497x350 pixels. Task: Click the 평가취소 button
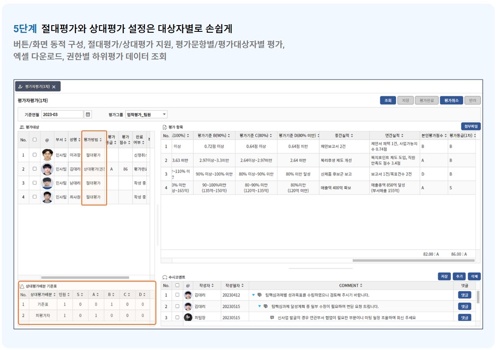[x=451, y=100]
